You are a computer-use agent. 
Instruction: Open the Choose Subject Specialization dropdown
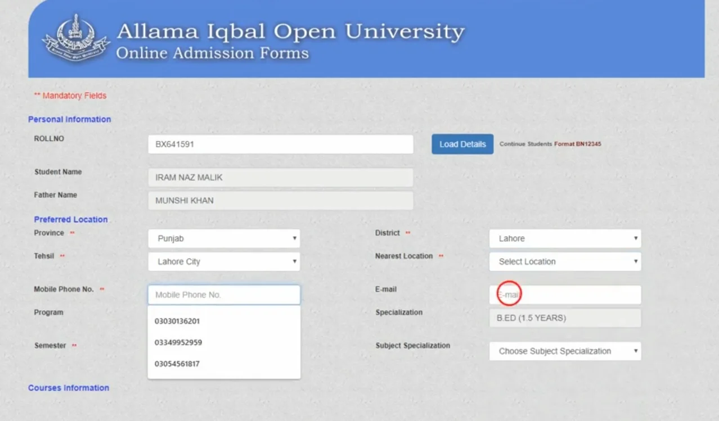point(565,351)
